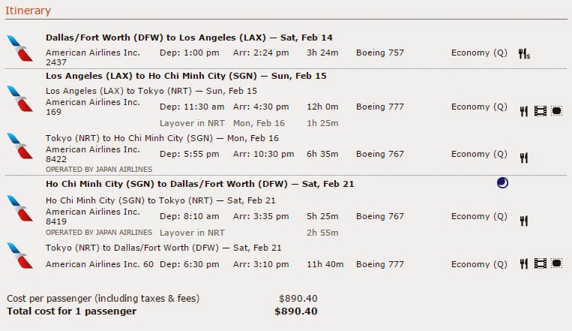Click the Ho Chi Minh City to Dallas/Fort Worth header
The image size is (572, 331).
[199, 184]
